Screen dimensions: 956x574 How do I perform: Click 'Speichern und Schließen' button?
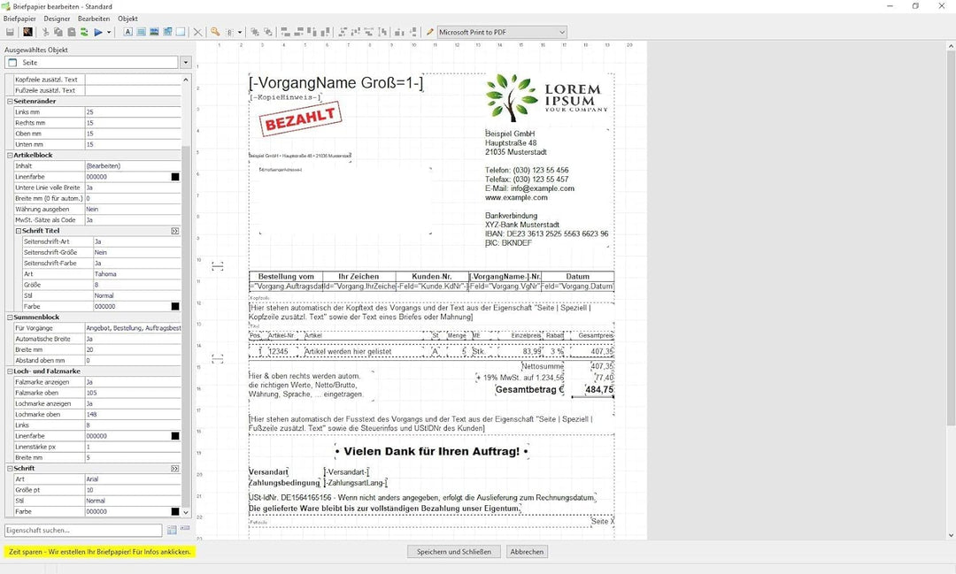point(454,552)
